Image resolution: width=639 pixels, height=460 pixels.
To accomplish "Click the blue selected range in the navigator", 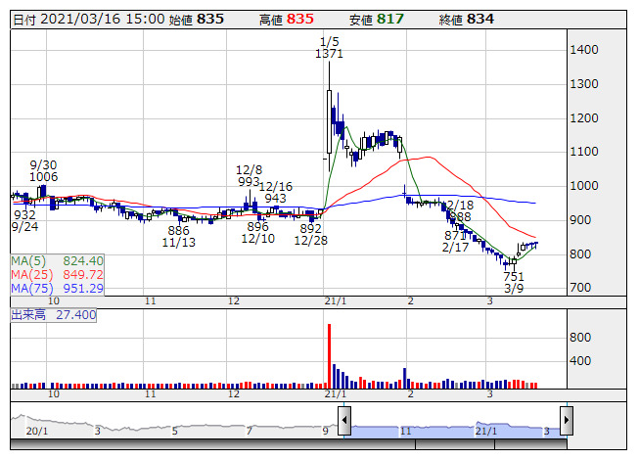I will pyautogui.click(x=455, y=428).
